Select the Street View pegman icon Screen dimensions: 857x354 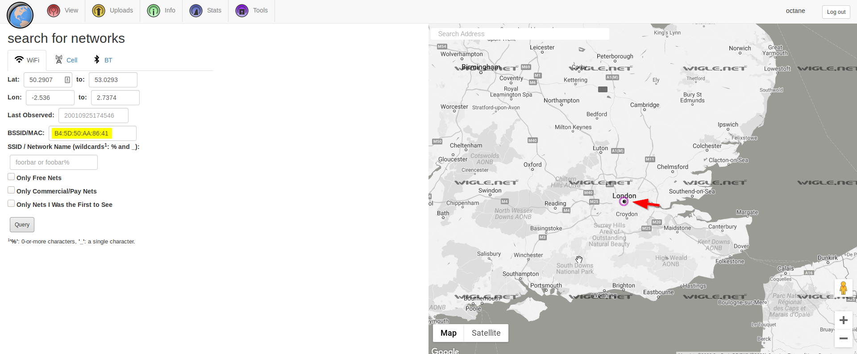click(x=843, y=288)
